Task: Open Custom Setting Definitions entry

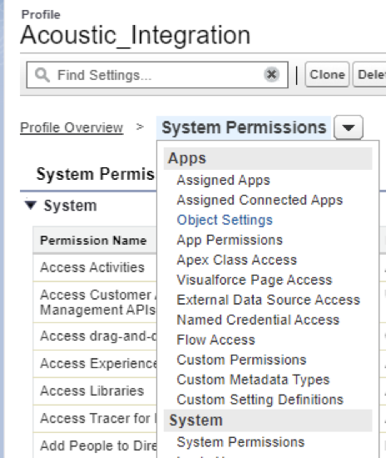Action: pos(260,400)
